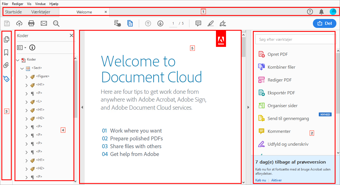Image resolution: width=340 pixels, height=185 pixels.
Task: Open the notifications bell
Action: click(x=322, y=12)
